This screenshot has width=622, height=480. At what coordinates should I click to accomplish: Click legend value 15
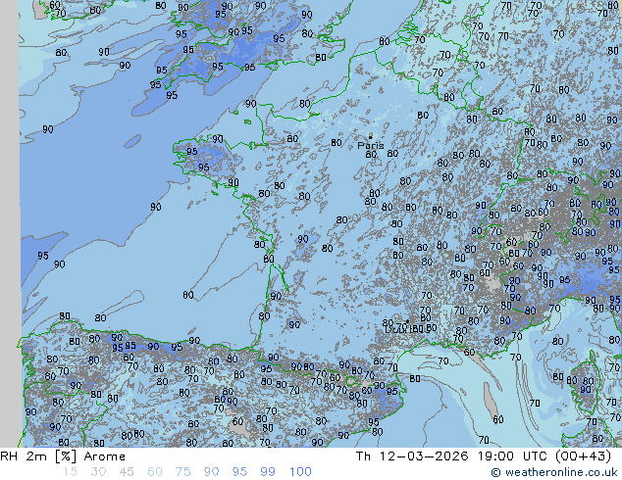click(x=70, y=472)
